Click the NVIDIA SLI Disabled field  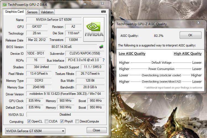point(65,114)
